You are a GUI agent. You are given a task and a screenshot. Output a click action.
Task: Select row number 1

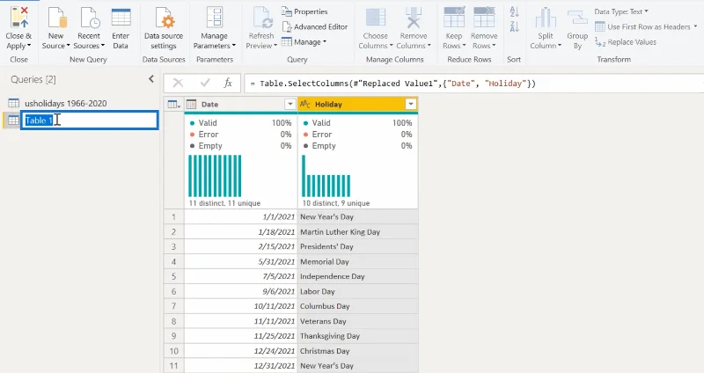pyautogui.click(x=173, y=216)
